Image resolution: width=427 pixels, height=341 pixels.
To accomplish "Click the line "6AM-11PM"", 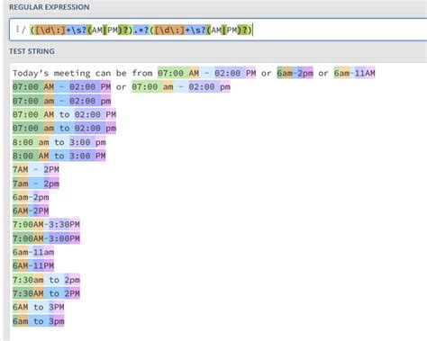I will (33, 265).
